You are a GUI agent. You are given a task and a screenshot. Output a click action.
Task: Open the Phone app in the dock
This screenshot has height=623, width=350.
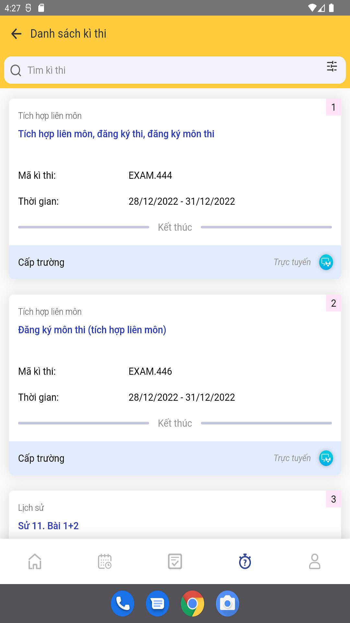(122, 604)
